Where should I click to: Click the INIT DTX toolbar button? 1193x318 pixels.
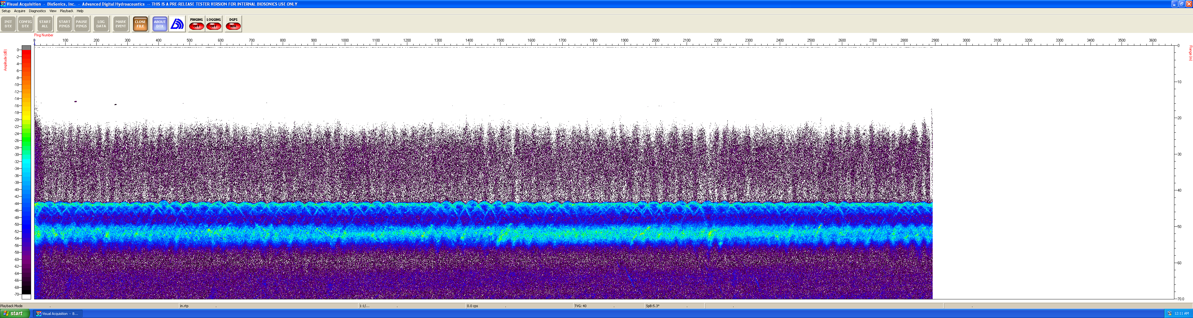[x=8, y=24]
